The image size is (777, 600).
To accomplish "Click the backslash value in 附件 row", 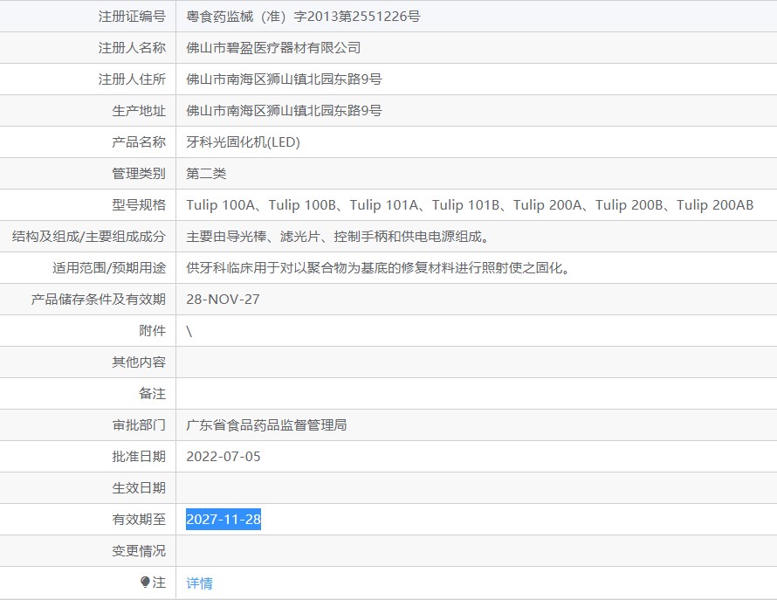I will pos(189,331).
